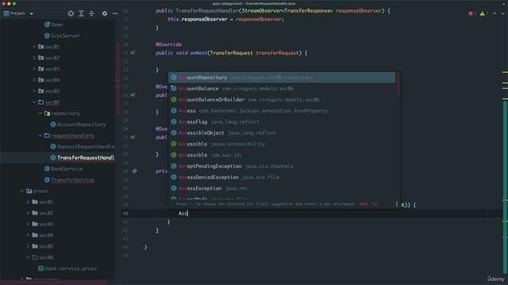Click responseObserver field on line 17
508x285 pixels.
204,19
